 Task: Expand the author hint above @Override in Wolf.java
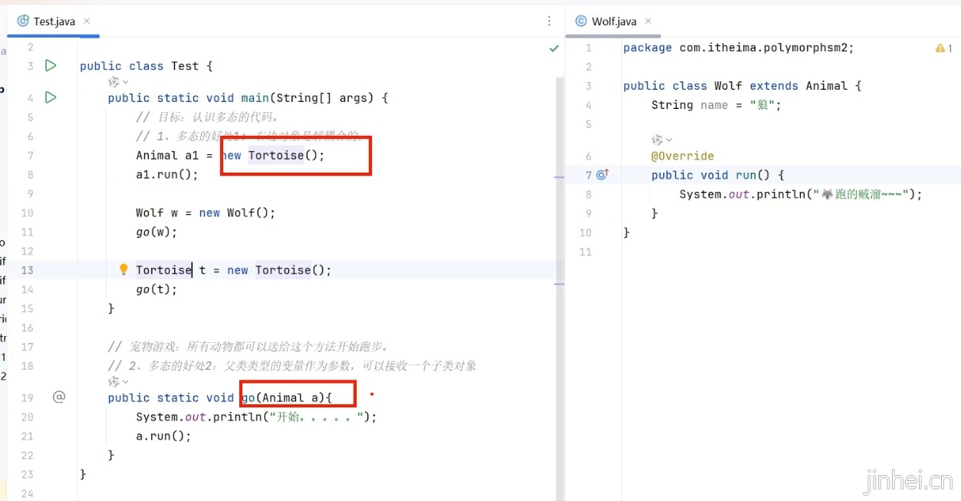click(x=662, y=140)
